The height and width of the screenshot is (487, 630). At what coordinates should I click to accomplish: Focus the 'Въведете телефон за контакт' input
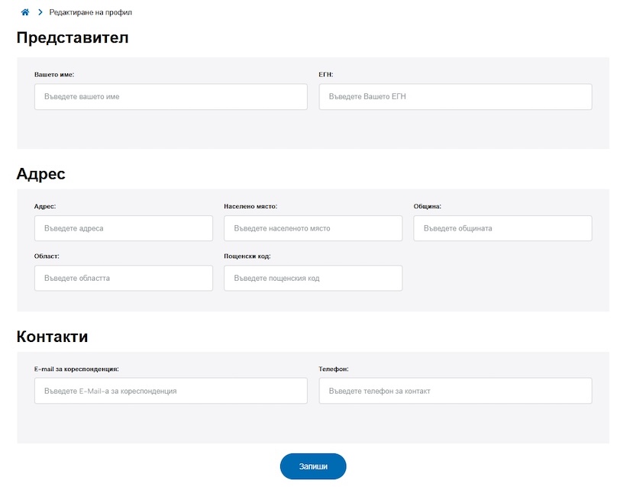coord(455,391)
